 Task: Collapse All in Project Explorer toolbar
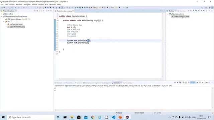point(35,11)
